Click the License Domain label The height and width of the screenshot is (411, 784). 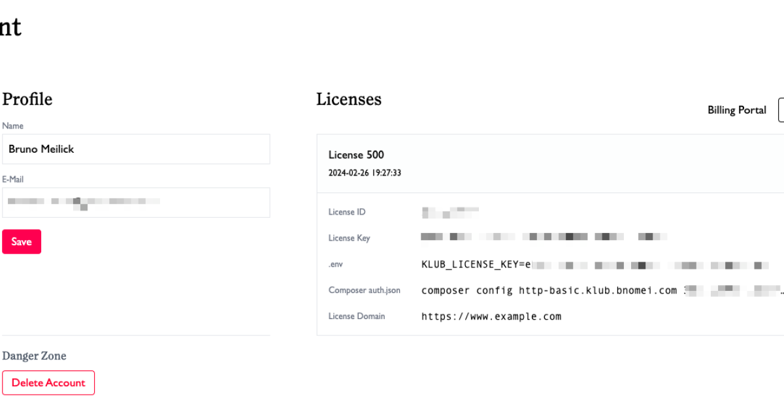[357, 316]
